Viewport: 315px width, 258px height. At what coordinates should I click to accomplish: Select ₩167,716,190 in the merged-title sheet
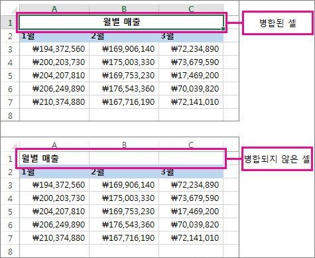pyautogui.click(x=124, y=102)
